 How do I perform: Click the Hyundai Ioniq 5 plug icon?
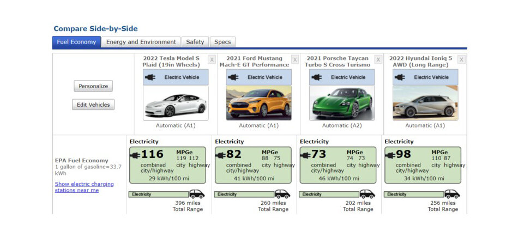400,77
